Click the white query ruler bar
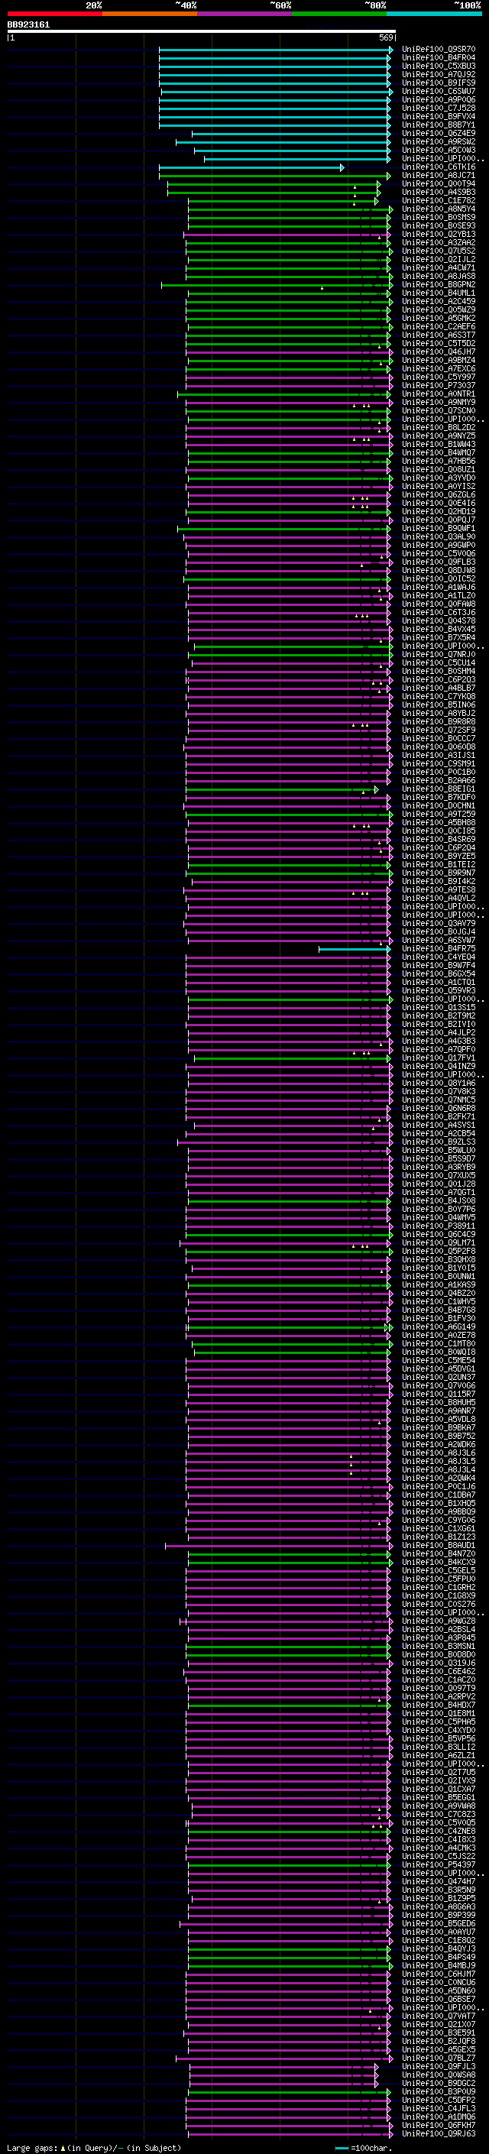 tap(201, 31)
